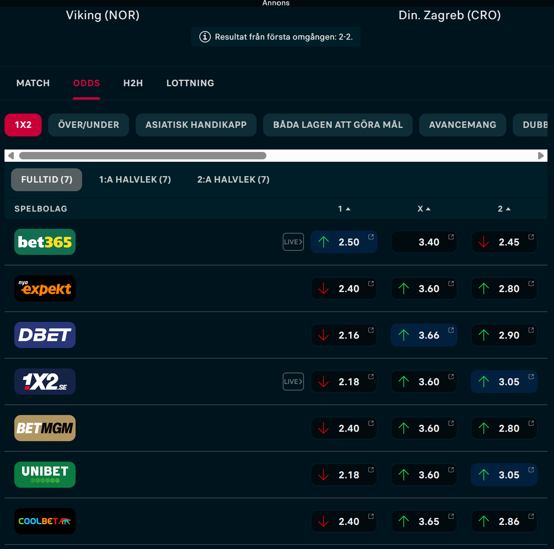554x549 pixels.
Task: Click the market filter scrollbar thumb
Action: point(143,156)
